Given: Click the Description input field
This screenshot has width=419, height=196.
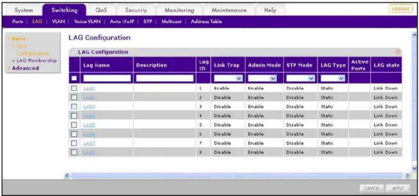Looking at the screenshot, I should (x=165, y=78).
